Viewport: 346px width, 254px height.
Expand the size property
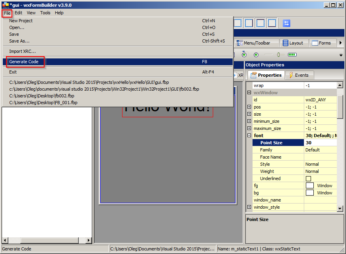coord(249,114)
